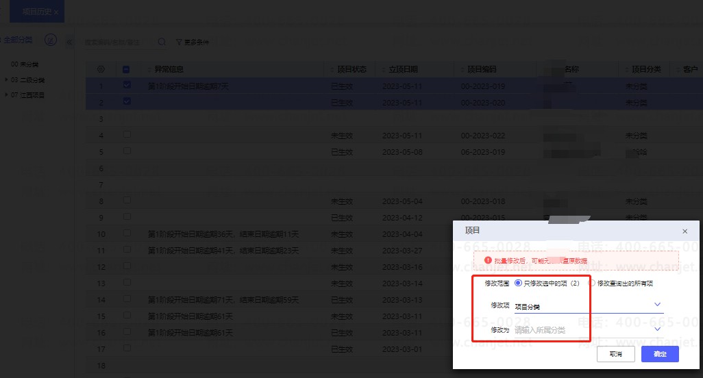Click project code 06-2023-019

click(x=483, y=152)
